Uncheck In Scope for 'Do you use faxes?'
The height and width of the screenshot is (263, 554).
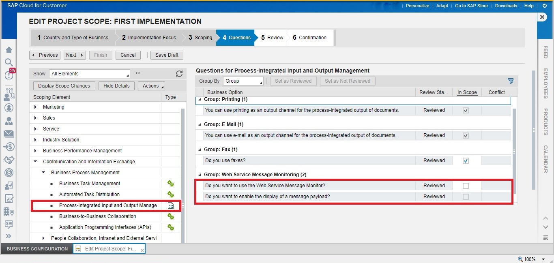[x=466, y=160]
